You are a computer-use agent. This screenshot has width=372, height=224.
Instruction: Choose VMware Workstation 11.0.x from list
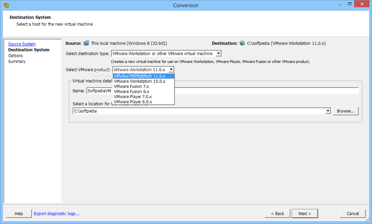pos(144,76)
